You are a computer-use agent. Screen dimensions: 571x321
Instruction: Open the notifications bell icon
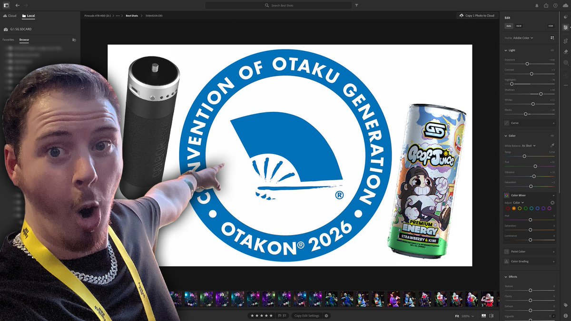tap(538, 5)
